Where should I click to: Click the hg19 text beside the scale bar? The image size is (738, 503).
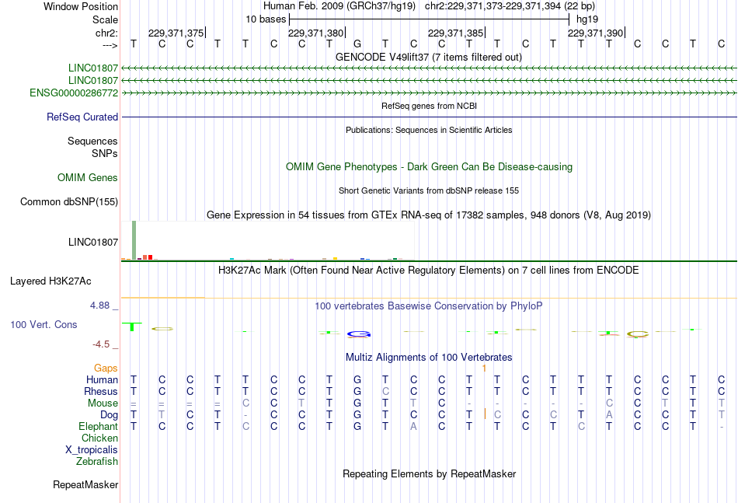(587, 19)
